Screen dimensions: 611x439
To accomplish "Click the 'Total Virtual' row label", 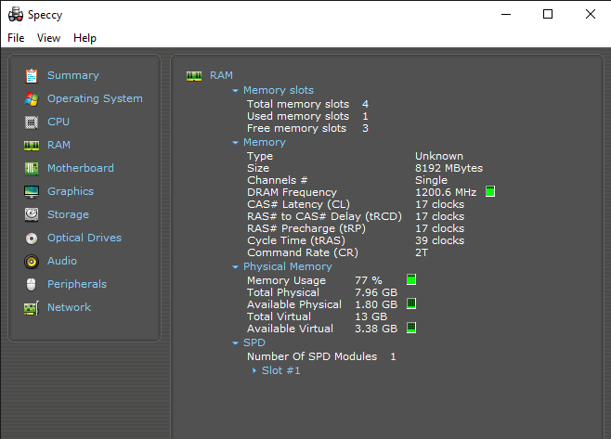I will (x=279, y=316).
